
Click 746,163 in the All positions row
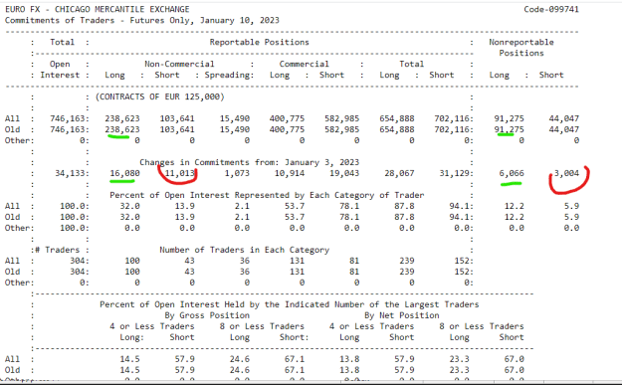69,118
